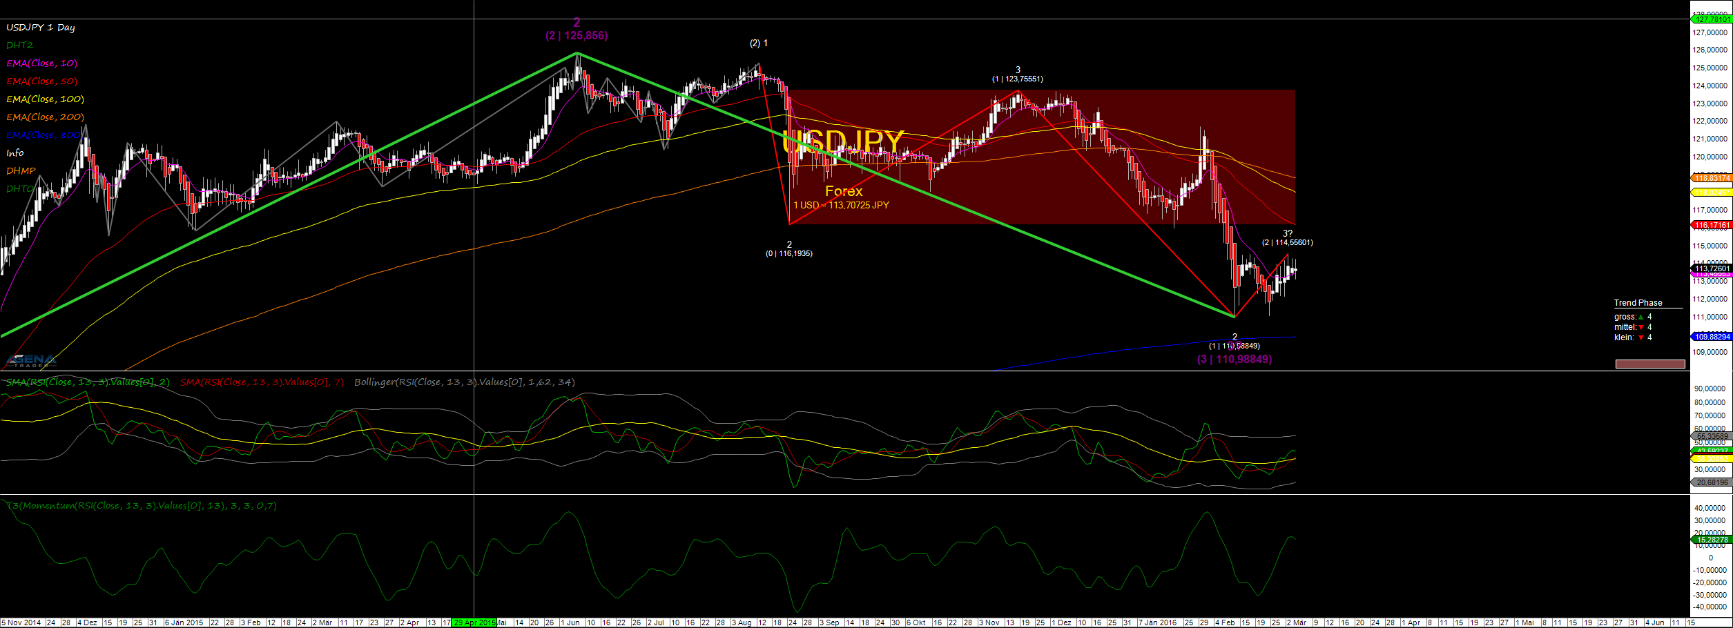The image size is (1733, 628).
Task: Click the 90,00000 level on RSI axis
Action: tap(1708, 389)
